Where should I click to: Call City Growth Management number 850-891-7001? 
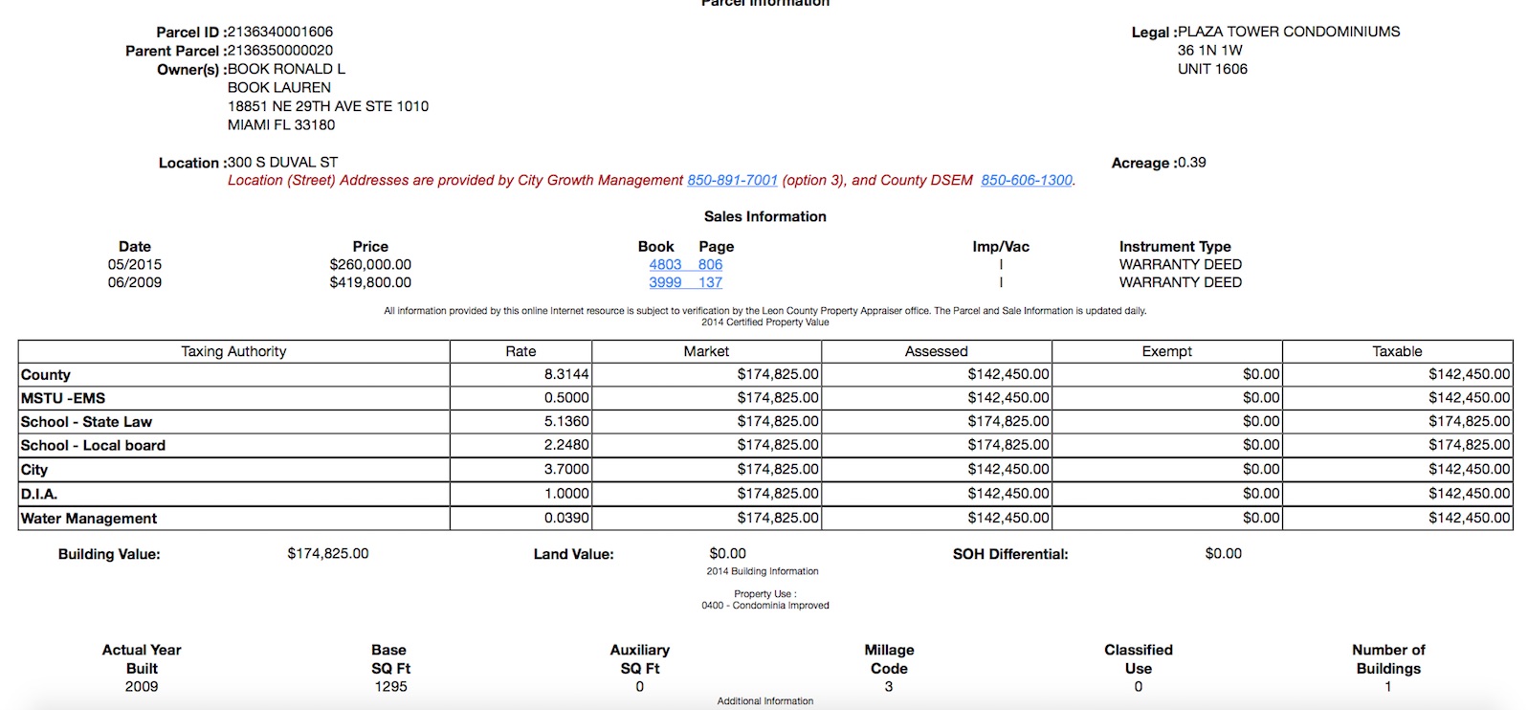coord(732,180)
